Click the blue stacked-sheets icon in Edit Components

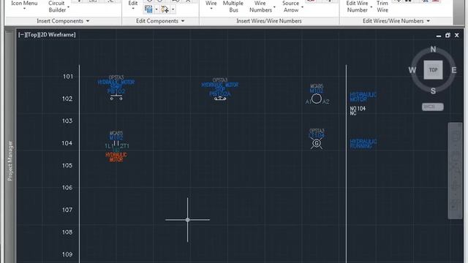click(x=148, y=9)
